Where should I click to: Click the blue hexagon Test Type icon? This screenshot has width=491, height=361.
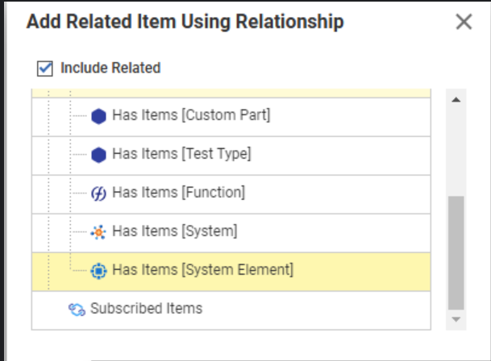[x=99, y=154]
